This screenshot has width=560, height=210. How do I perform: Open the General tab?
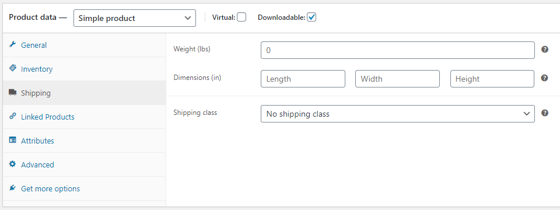point(84,45)
